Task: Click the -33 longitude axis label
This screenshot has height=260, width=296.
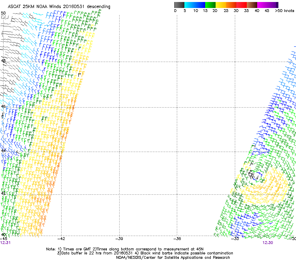Action: 235,239
